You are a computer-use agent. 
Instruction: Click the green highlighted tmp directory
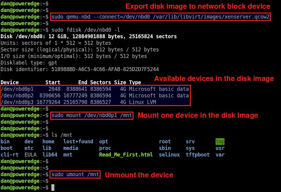[220, 142]
